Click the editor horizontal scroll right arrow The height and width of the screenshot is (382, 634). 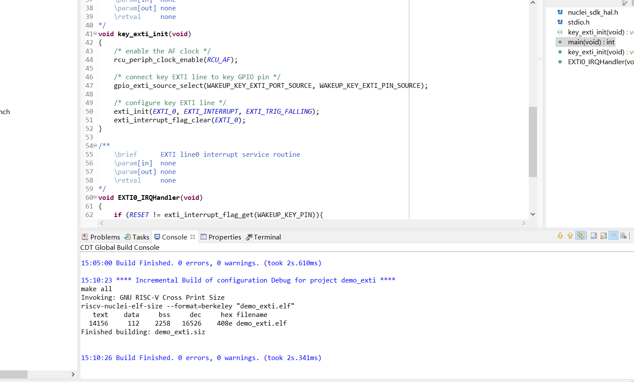[x=524, y=223]
